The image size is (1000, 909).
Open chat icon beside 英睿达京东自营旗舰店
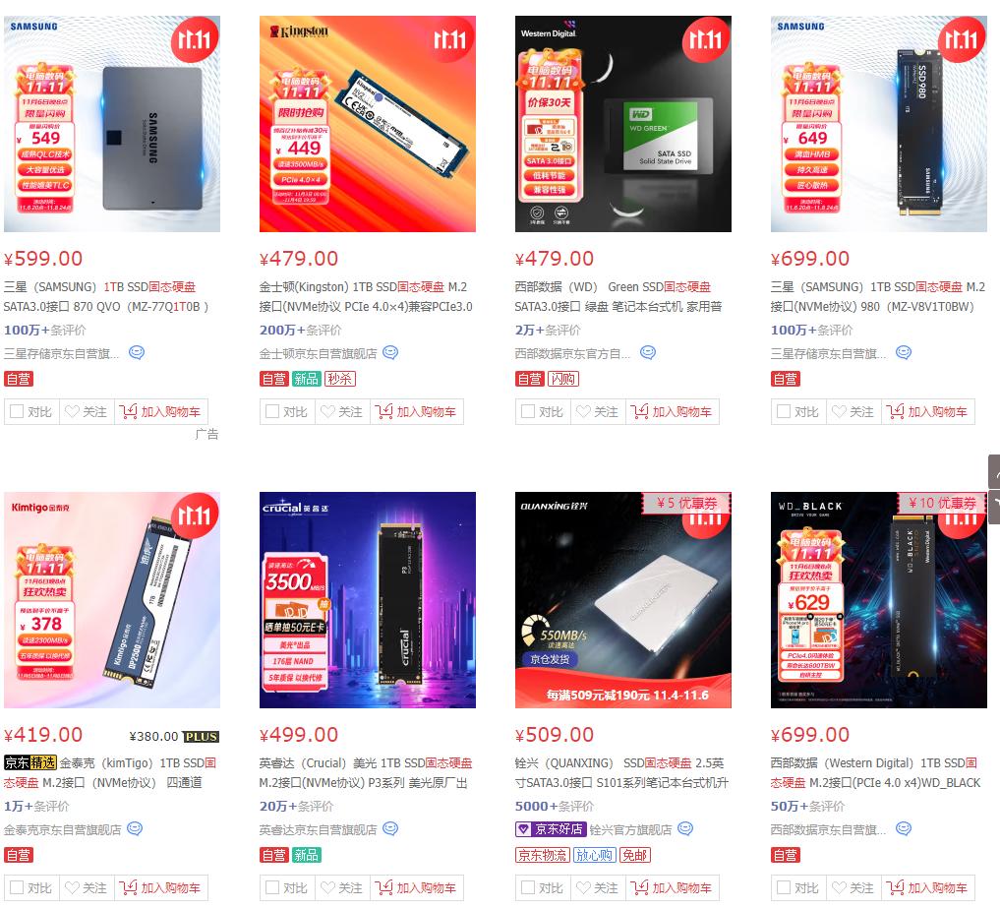390,828
